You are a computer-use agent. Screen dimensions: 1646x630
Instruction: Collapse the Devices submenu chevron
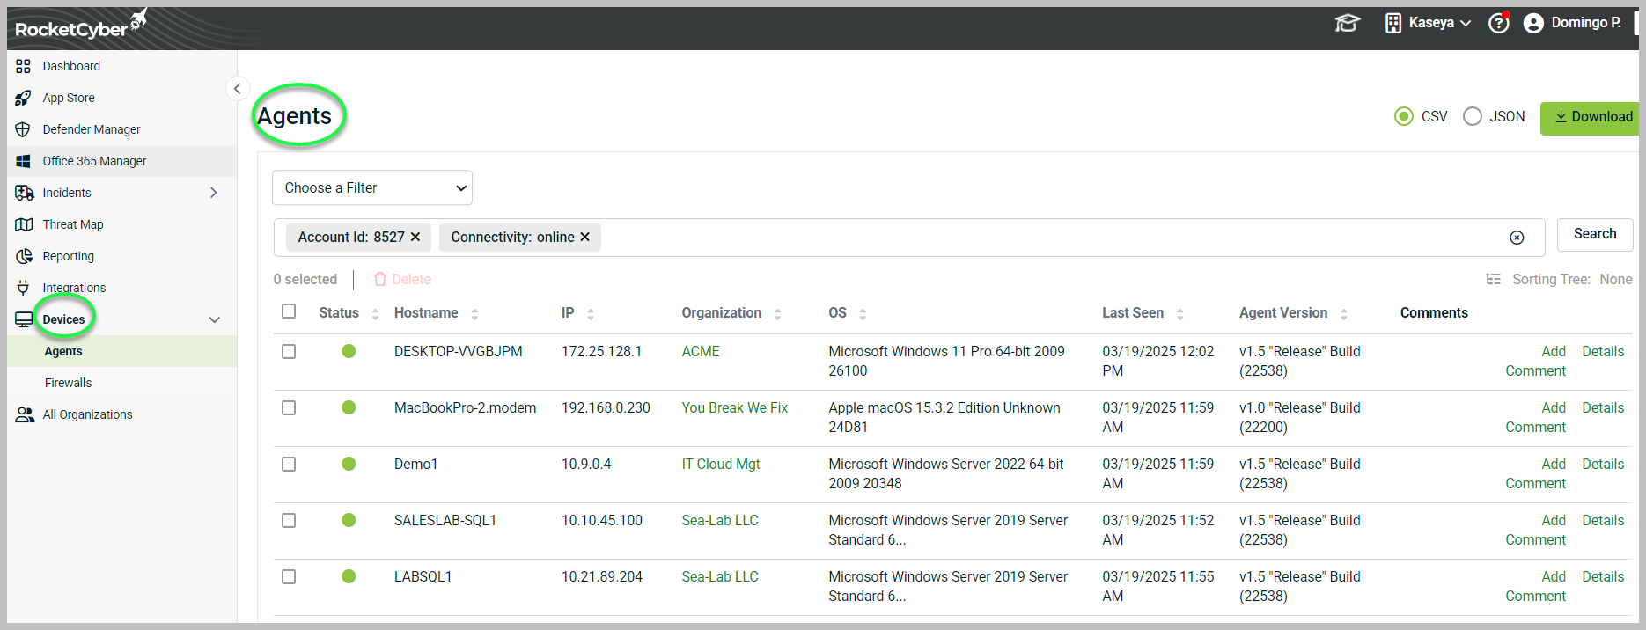pos(214,319)
